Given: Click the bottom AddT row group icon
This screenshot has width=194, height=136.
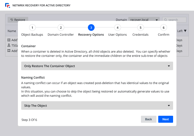Looking at the screenshot, I should pyautogui.click(x=9, y=51).
